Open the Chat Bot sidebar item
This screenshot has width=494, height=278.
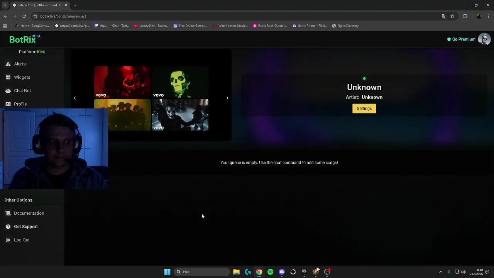pos(22,91)
